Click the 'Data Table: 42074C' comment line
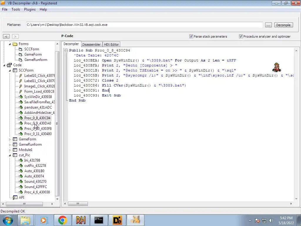Screen dimensions: 301x226 click(x=96, y=55)
